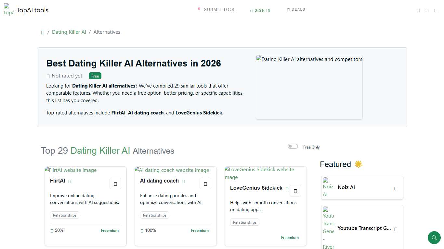Open the DEALS menu item
The width and height of the screenshot is (444, 249).
tap(296, 9)
